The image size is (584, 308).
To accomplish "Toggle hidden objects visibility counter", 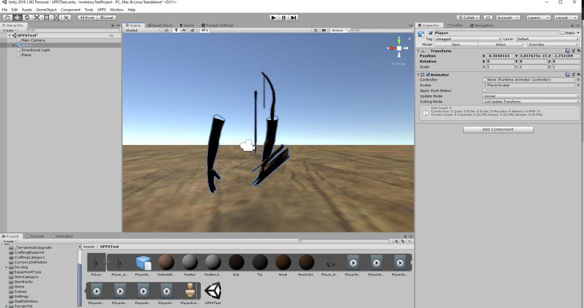I will tap(205, 30).
